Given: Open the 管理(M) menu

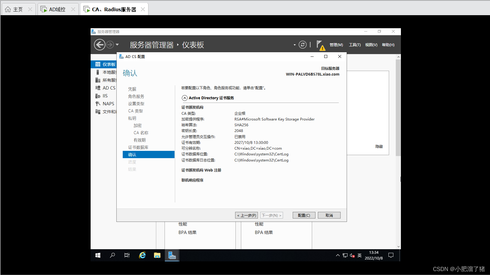Looking at the screenshot, I should coord(336,45).
